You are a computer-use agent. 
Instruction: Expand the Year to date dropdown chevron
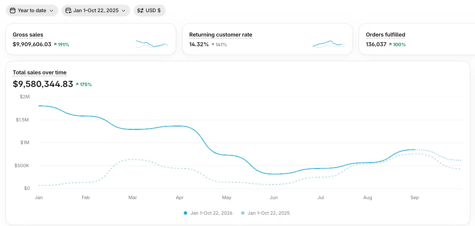click(51, 11)
